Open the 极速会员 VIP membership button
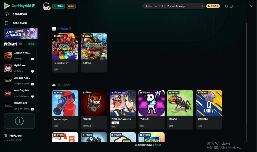Screen dimensions: 257x152 pyautogui.click(x=213, y=6)
